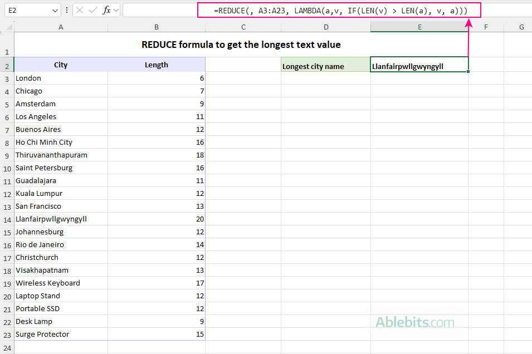Image resolution: width=532 pixels, height=354 pixels.
Task: Select the Longest city name label cell
Action: click(326, 65)
